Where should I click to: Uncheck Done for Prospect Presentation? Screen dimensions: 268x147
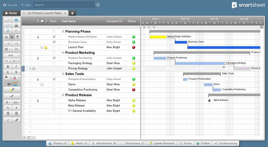coord(54,79)
